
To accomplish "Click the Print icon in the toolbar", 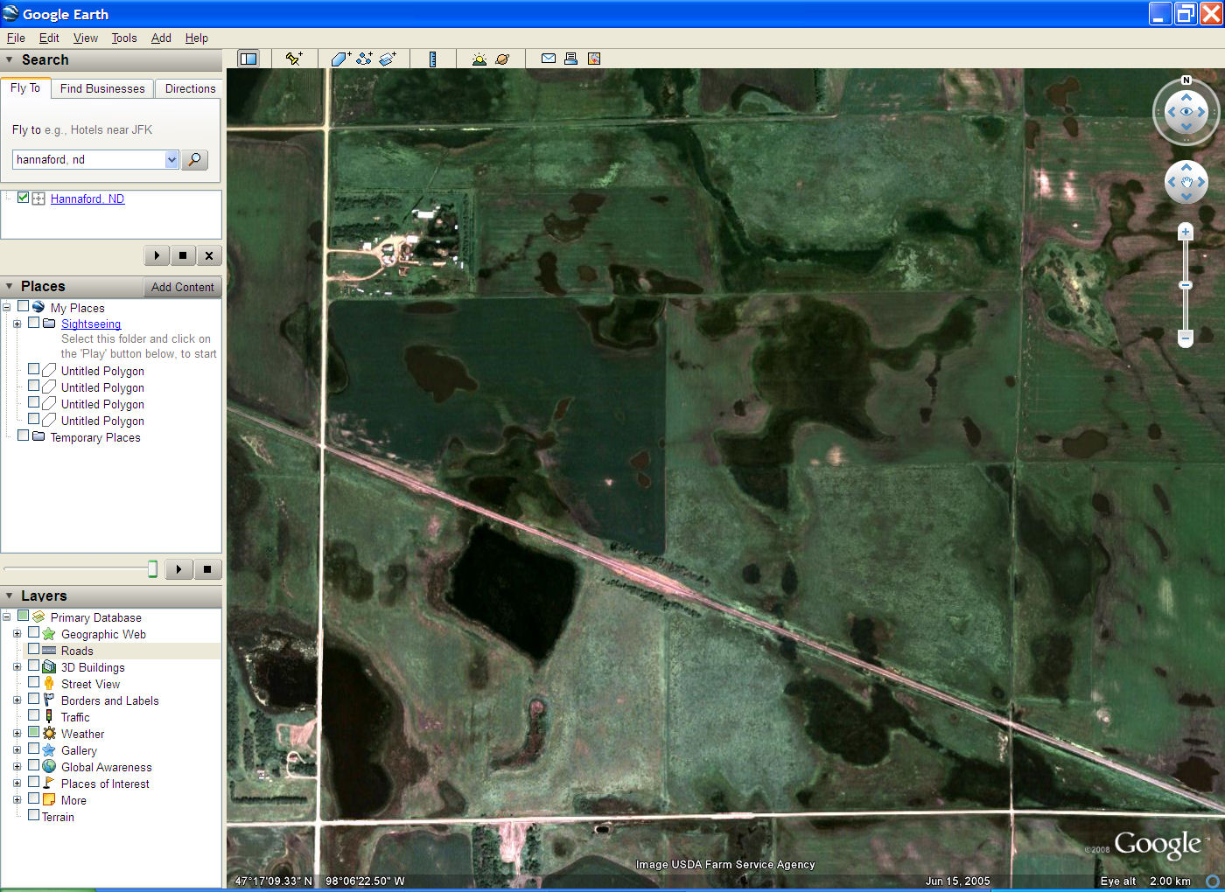I will point(570,59).
